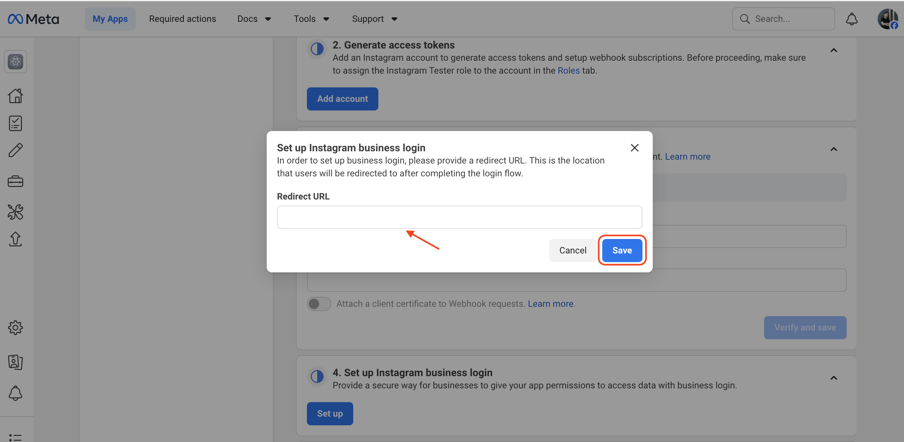This screenshot has width=904, height=442.
Task: Close the Instagram business login dialog
Action: point(634,148)
